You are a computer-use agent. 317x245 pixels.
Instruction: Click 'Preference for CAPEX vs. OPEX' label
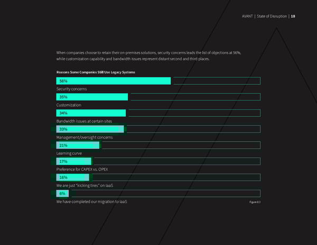82,169
